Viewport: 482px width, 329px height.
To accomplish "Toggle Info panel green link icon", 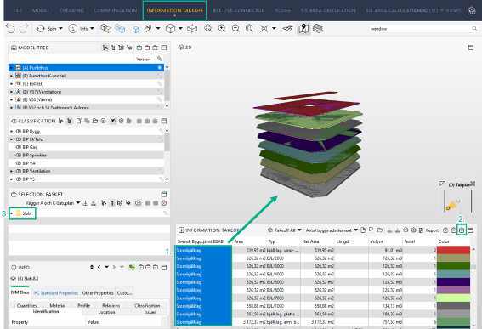I will tap(132, 267).
